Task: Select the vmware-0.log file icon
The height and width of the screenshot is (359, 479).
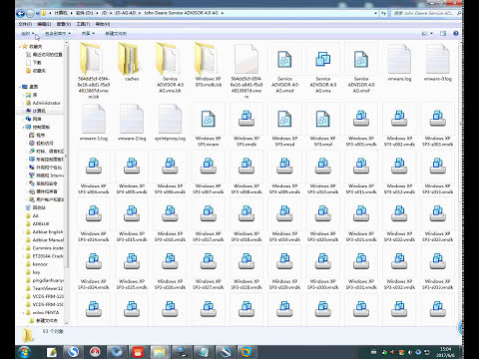Action: (x=437, y=60)
